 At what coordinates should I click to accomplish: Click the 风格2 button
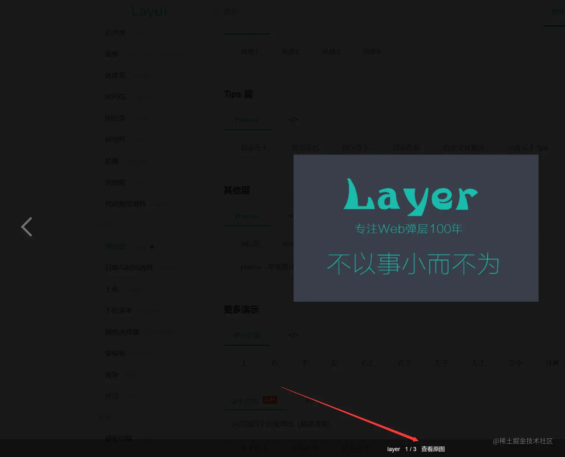point(290,52)
